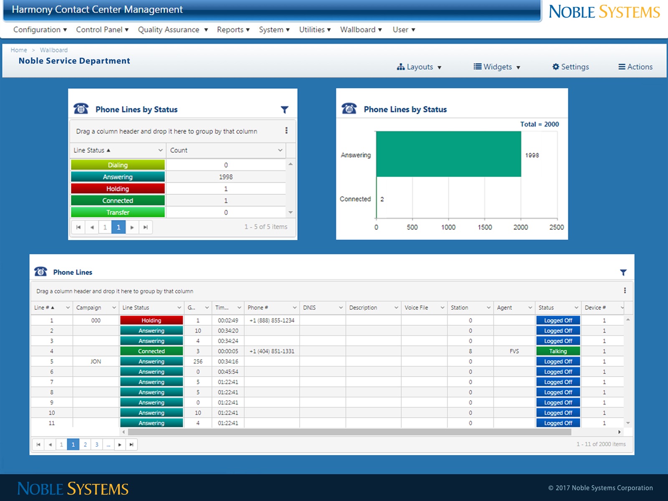Open Wallboard menu
The height and width of the screenshot is (501, 668).
(x=361, y=30)
